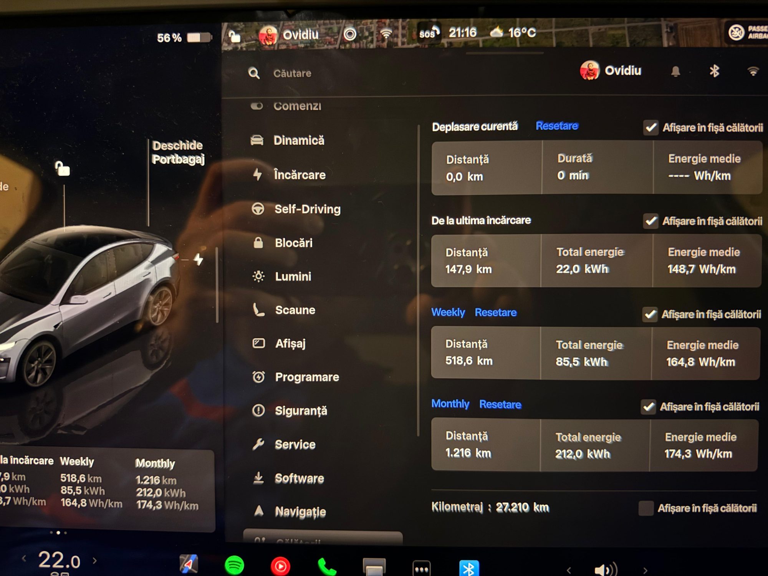This screenshot has width=768, height=576.
Task: Decrease cabin temperature with left chevron
Action: pyautogui.click(x=24, y=559)
